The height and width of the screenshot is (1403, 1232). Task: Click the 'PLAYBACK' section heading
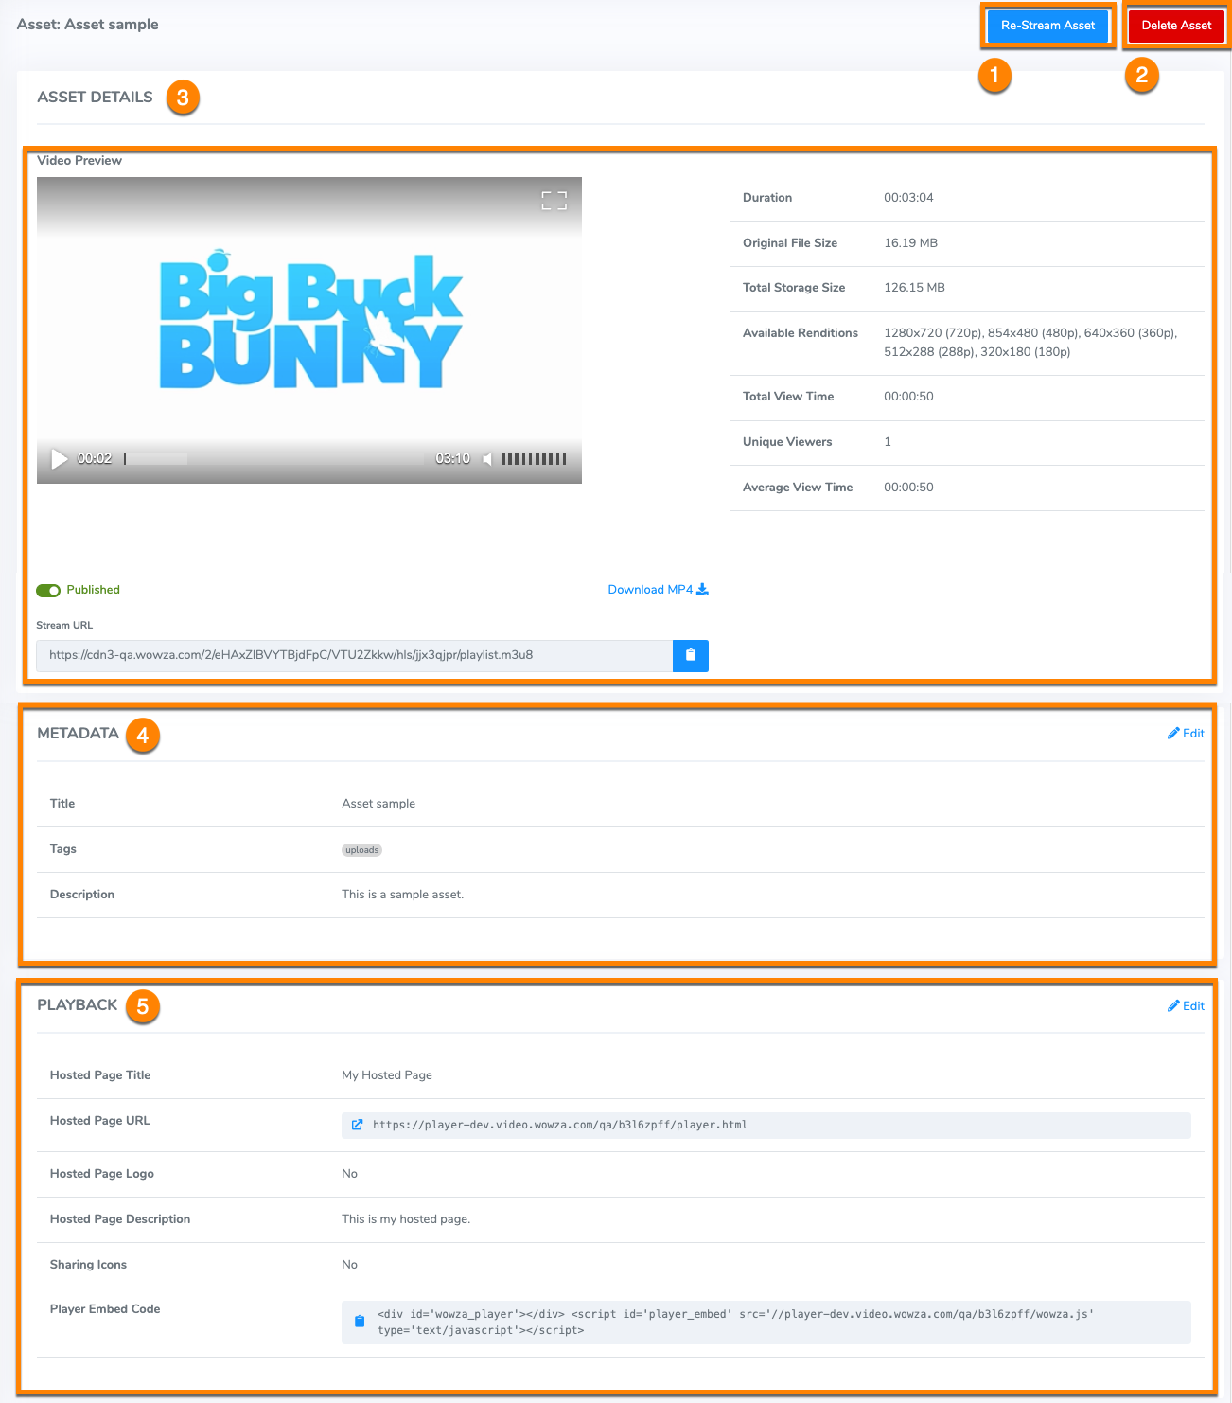click(78, 1005)
